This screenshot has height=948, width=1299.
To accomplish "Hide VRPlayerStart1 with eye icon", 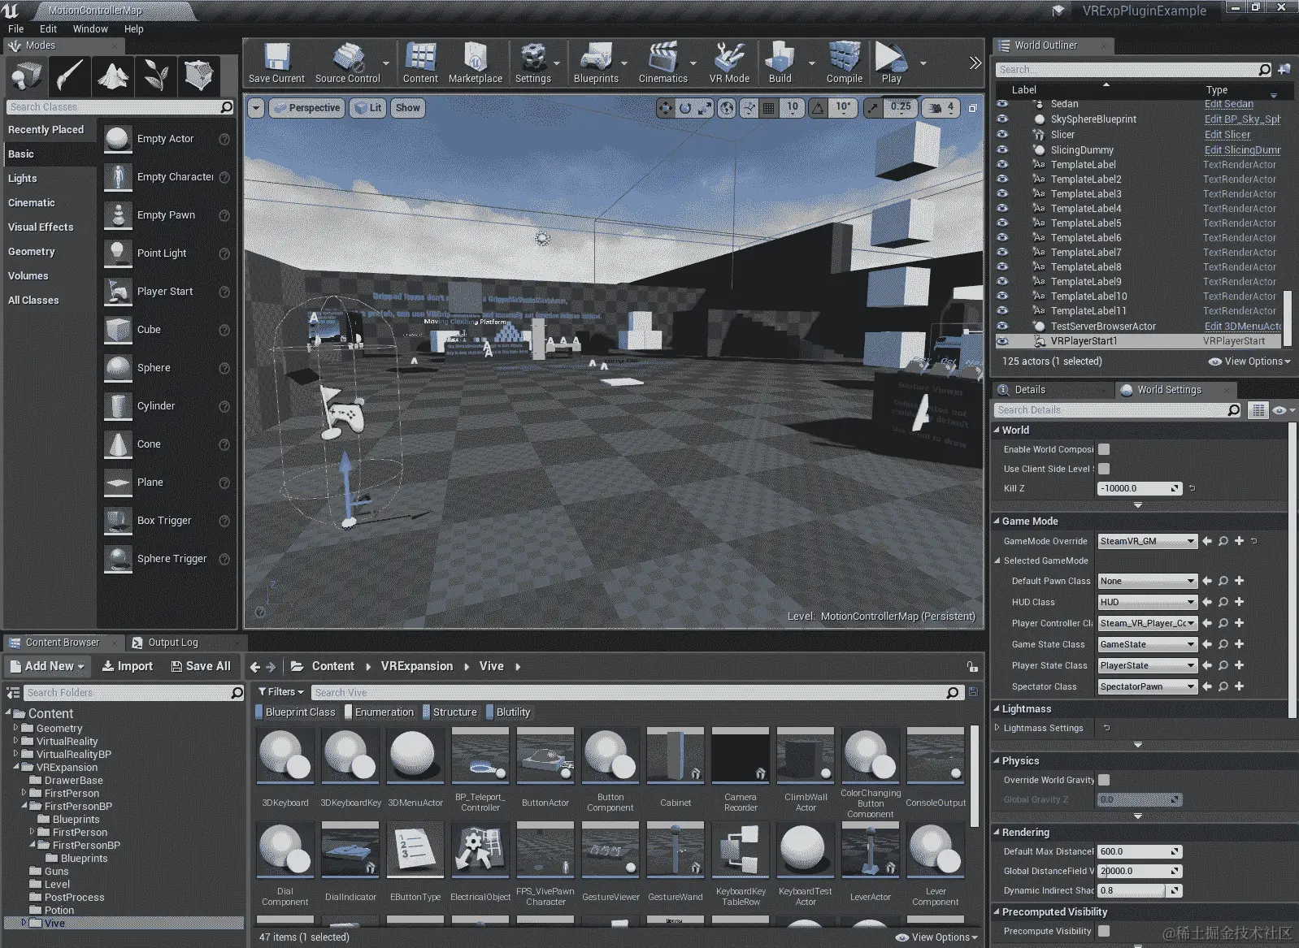I will [1002, 341].
